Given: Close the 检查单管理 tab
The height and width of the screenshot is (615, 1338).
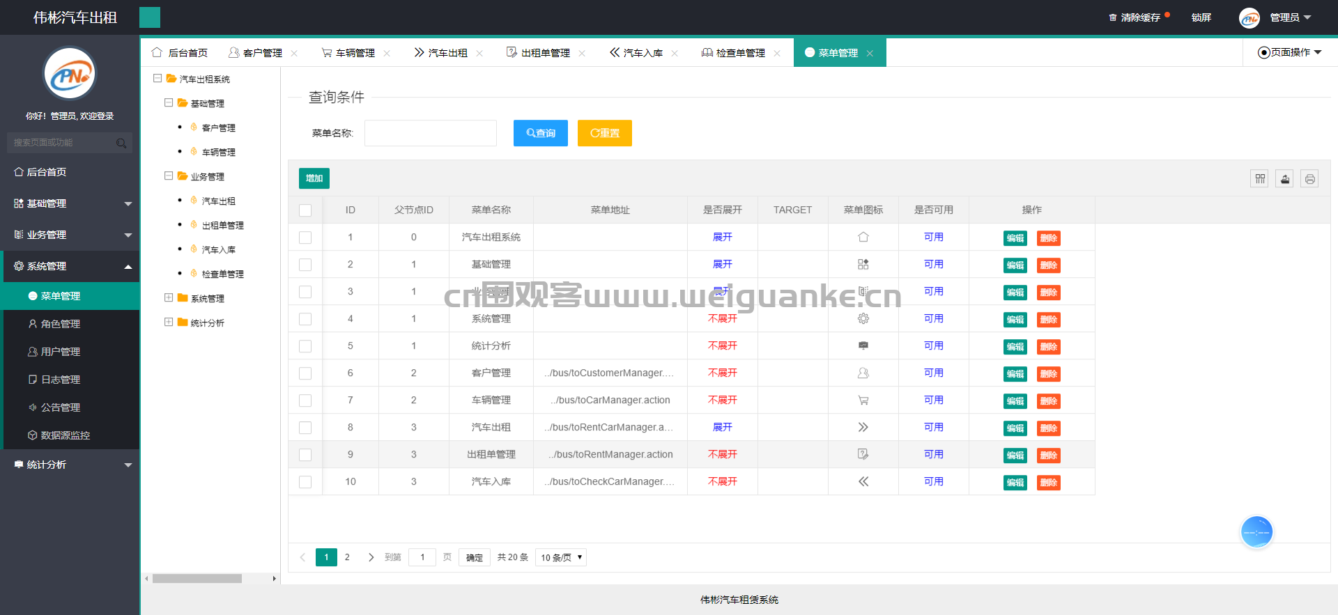Looking at the screenshot, I should click(777, 54).
